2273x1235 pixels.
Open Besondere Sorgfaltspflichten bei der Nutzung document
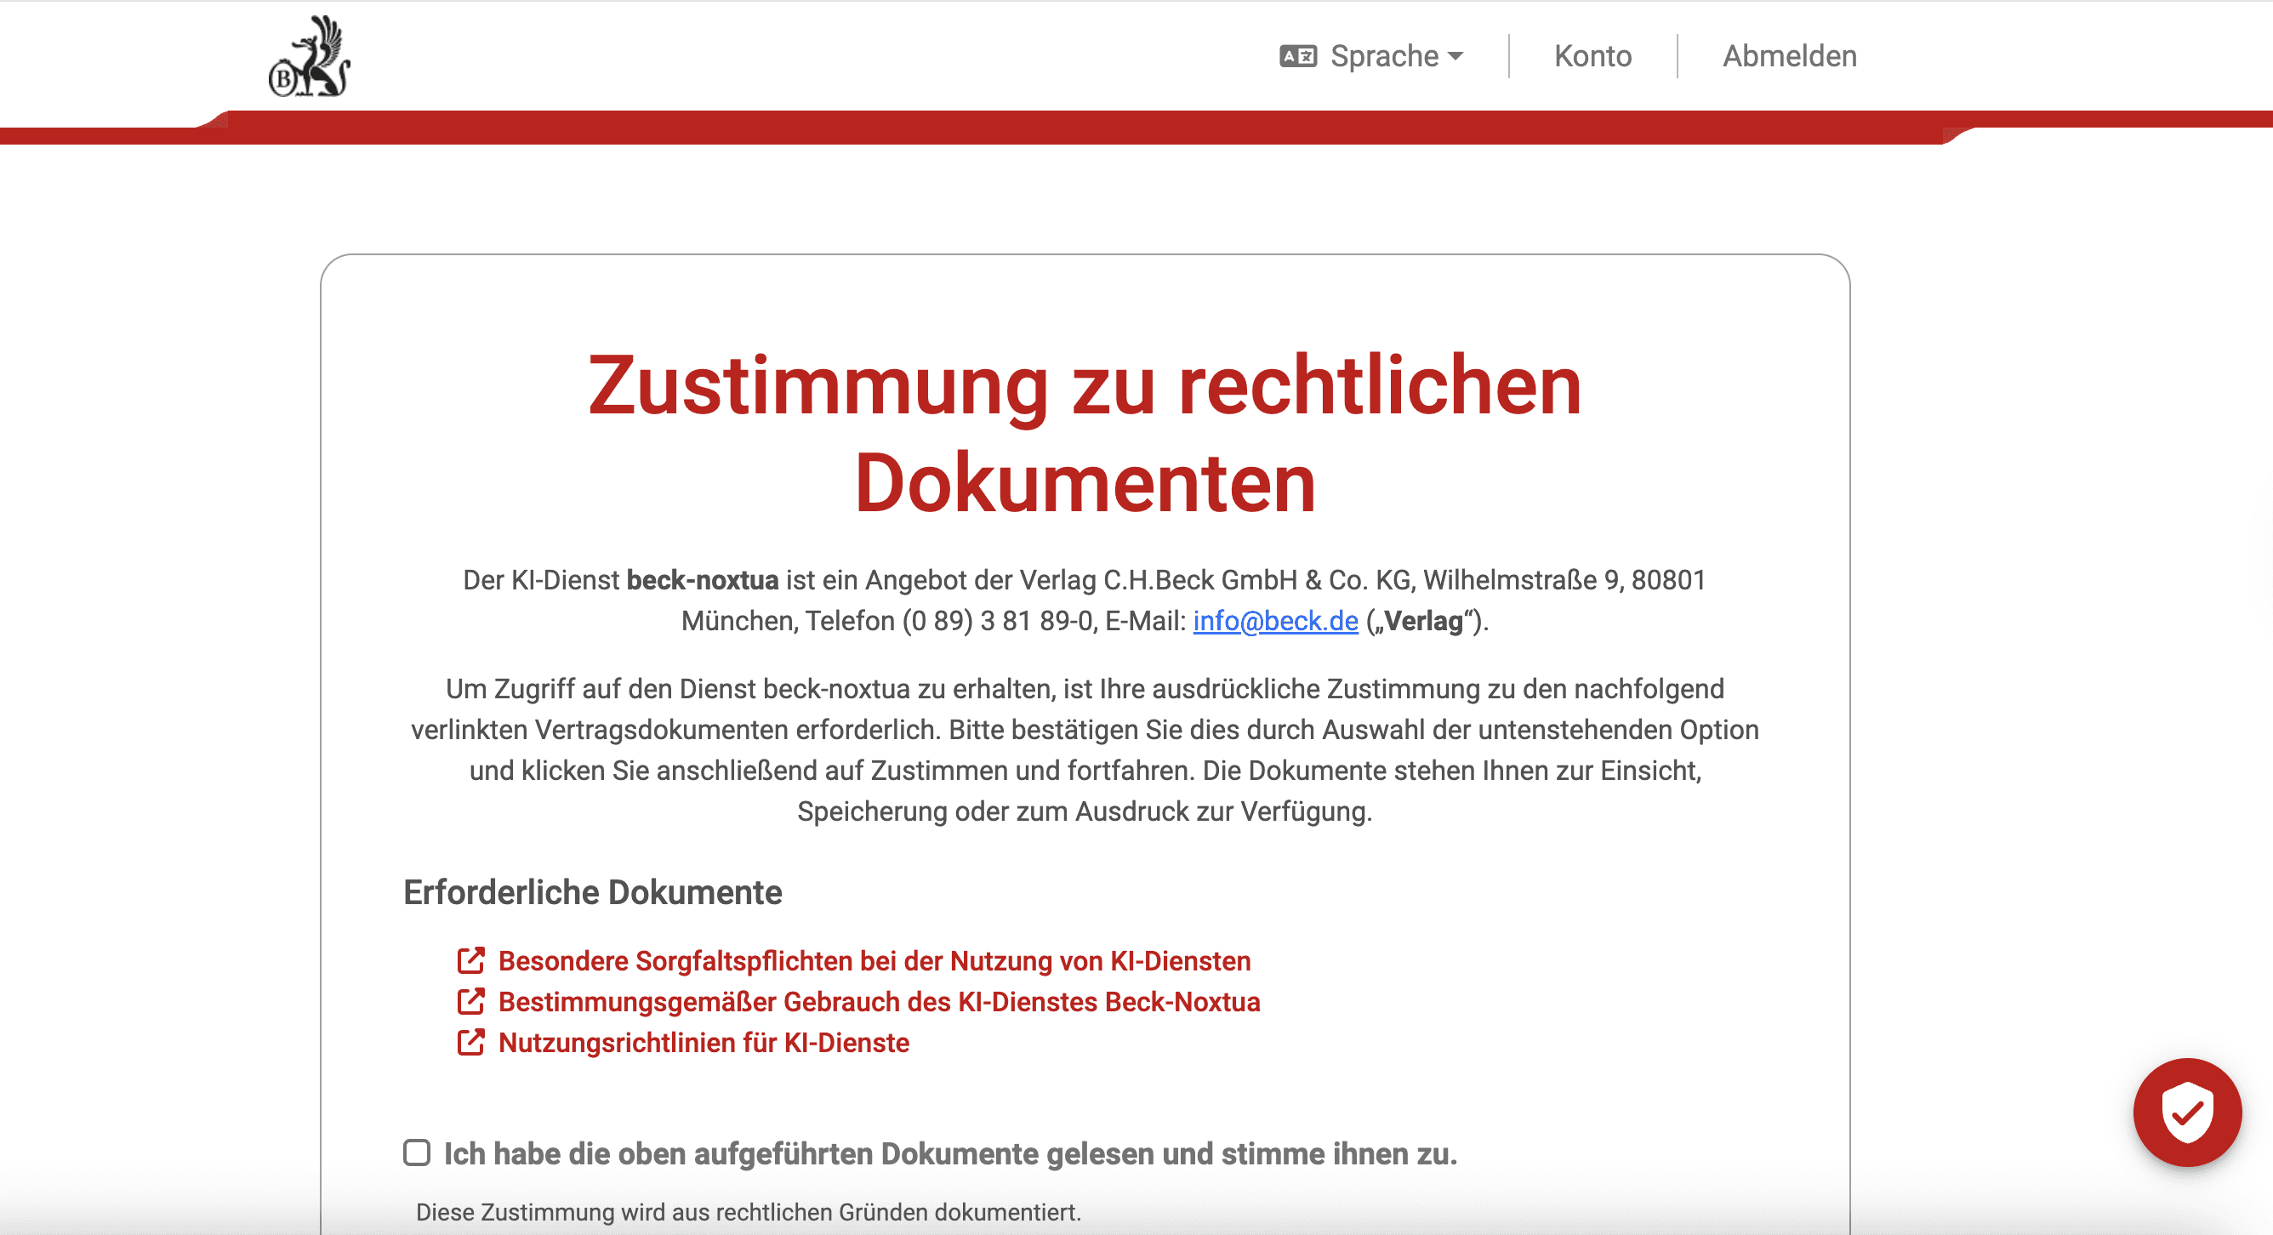pyautogui.click(x=874, y=960)
